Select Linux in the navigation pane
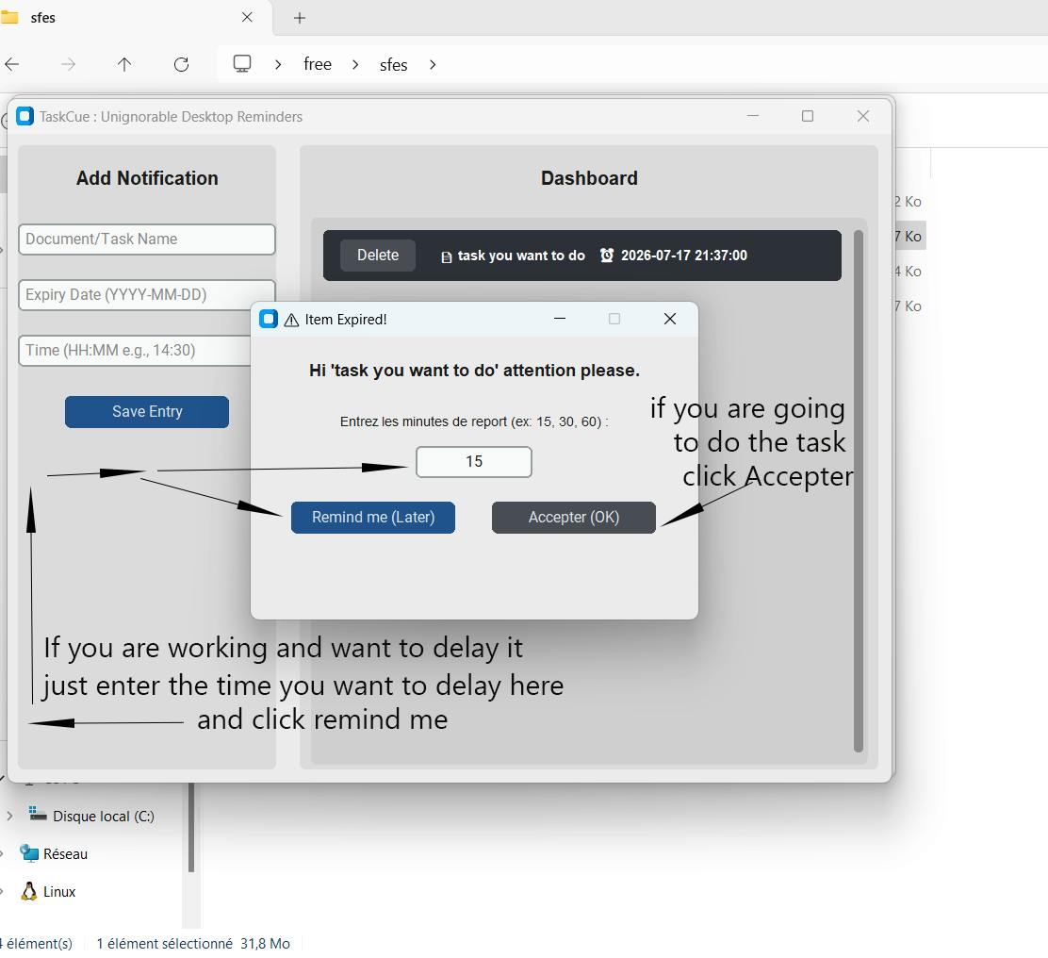The image size is (1048, 958). click(x=59, y=892)
